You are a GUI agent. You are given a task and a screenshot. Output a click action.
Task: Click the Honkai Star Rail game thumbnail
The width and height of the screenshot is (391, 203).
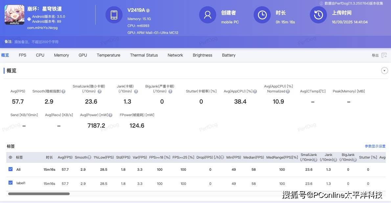tap(14, 15)
